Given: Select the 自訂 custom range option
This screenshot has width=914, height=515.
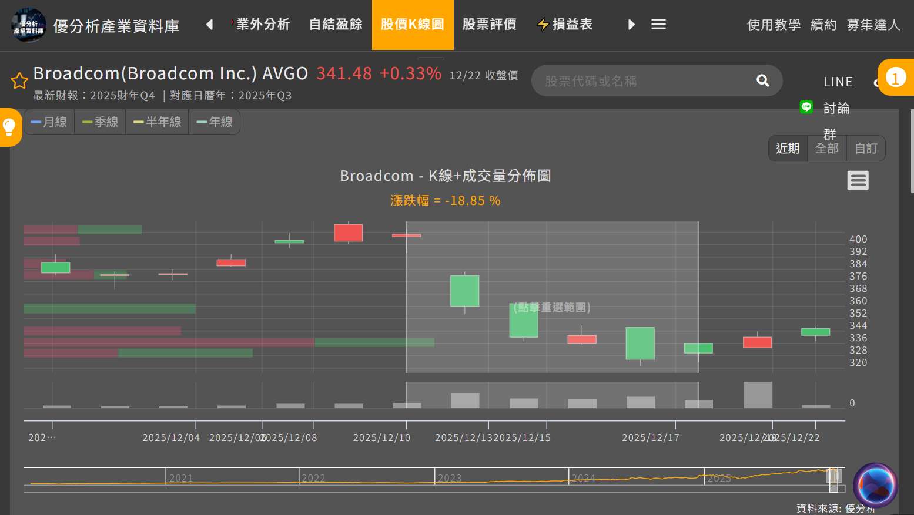Looking at the screenshot, I should [x=865, y=149].
